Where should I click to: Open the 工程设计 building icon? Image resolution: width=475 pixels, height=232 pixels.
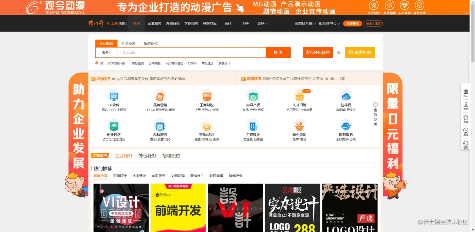pos(253,125)
